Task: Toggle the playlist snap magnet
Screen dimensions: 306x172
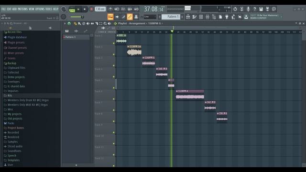Action: point(69,23)
